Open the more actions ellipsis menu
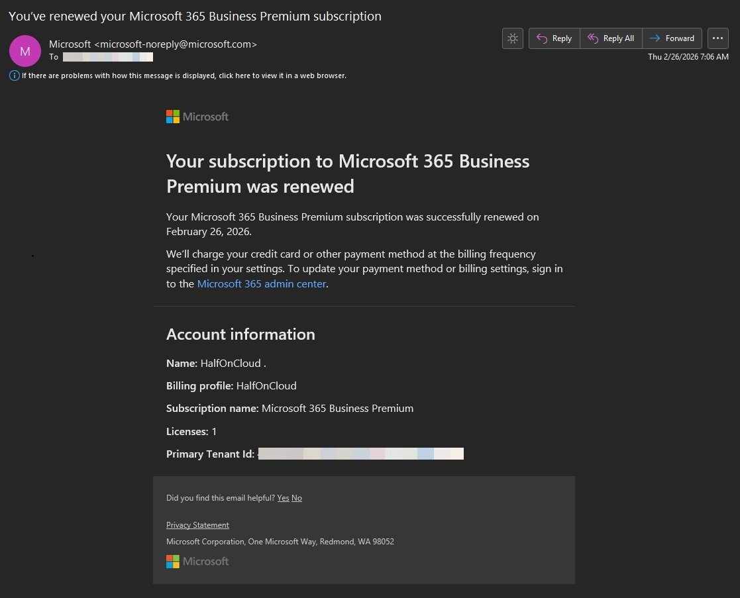The width and height of the screenshot is (740, 598). pos(717,38)
